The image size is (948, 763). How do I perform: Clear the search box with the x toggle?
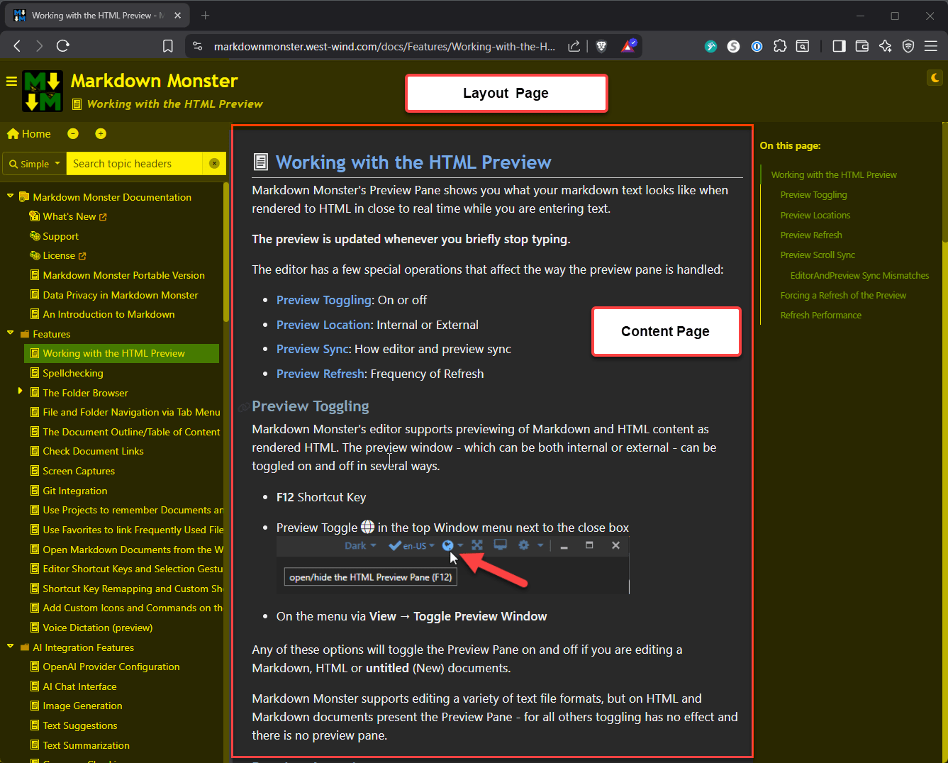point(214,163)
